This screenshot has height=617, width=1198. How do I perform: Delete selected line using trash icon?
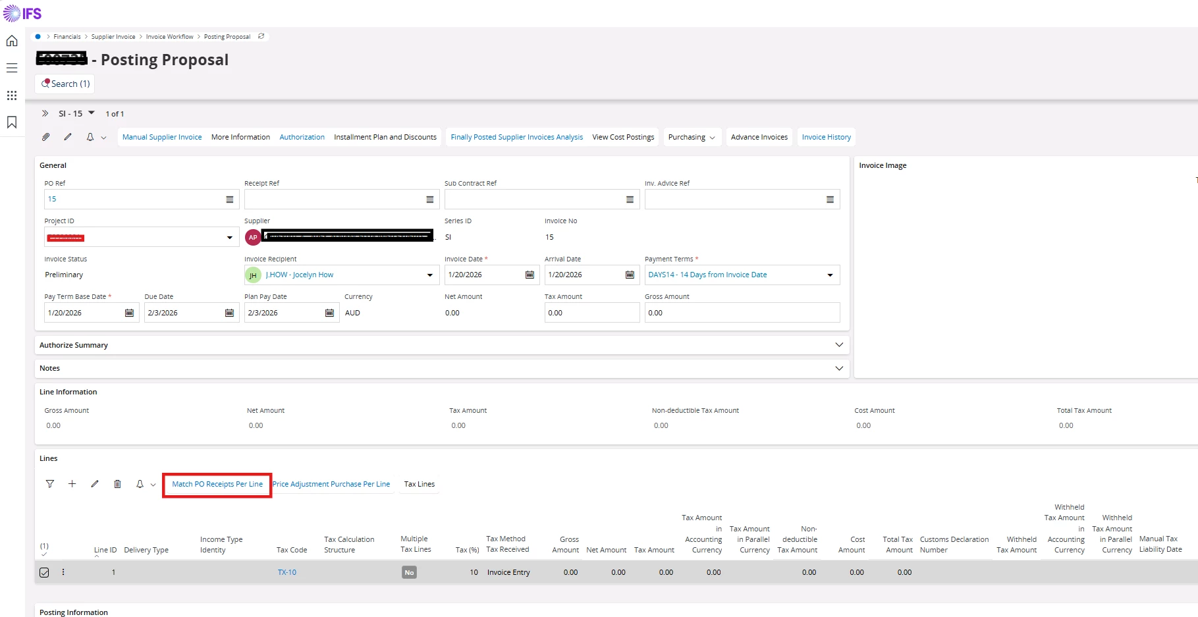(117, 484)
